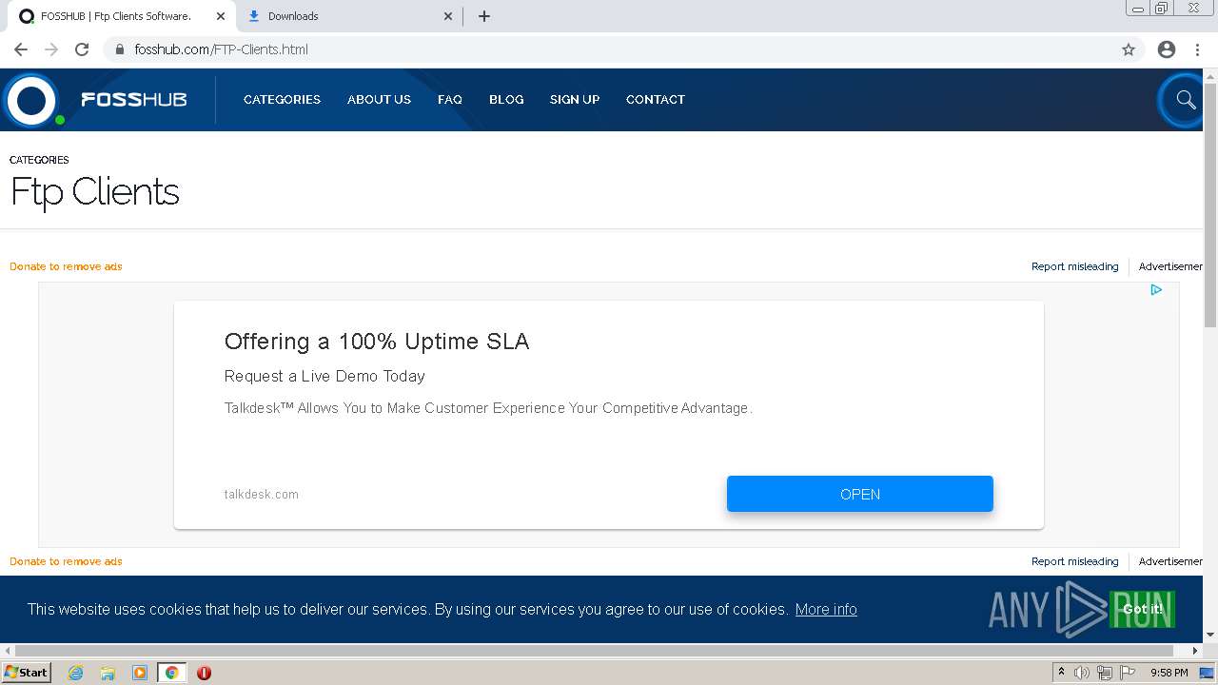This screenshot has height=685, width=1218.
Task: Click the Talkdesk ad description sentence
Action: [x=488, y=408]
